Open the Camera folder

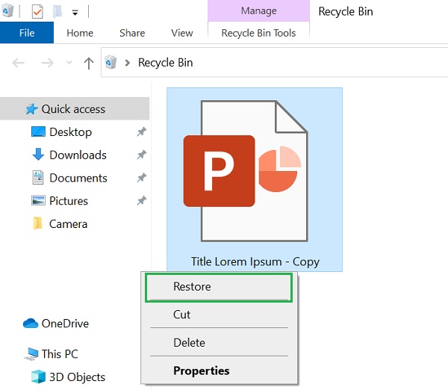click(x=68, y=224)
